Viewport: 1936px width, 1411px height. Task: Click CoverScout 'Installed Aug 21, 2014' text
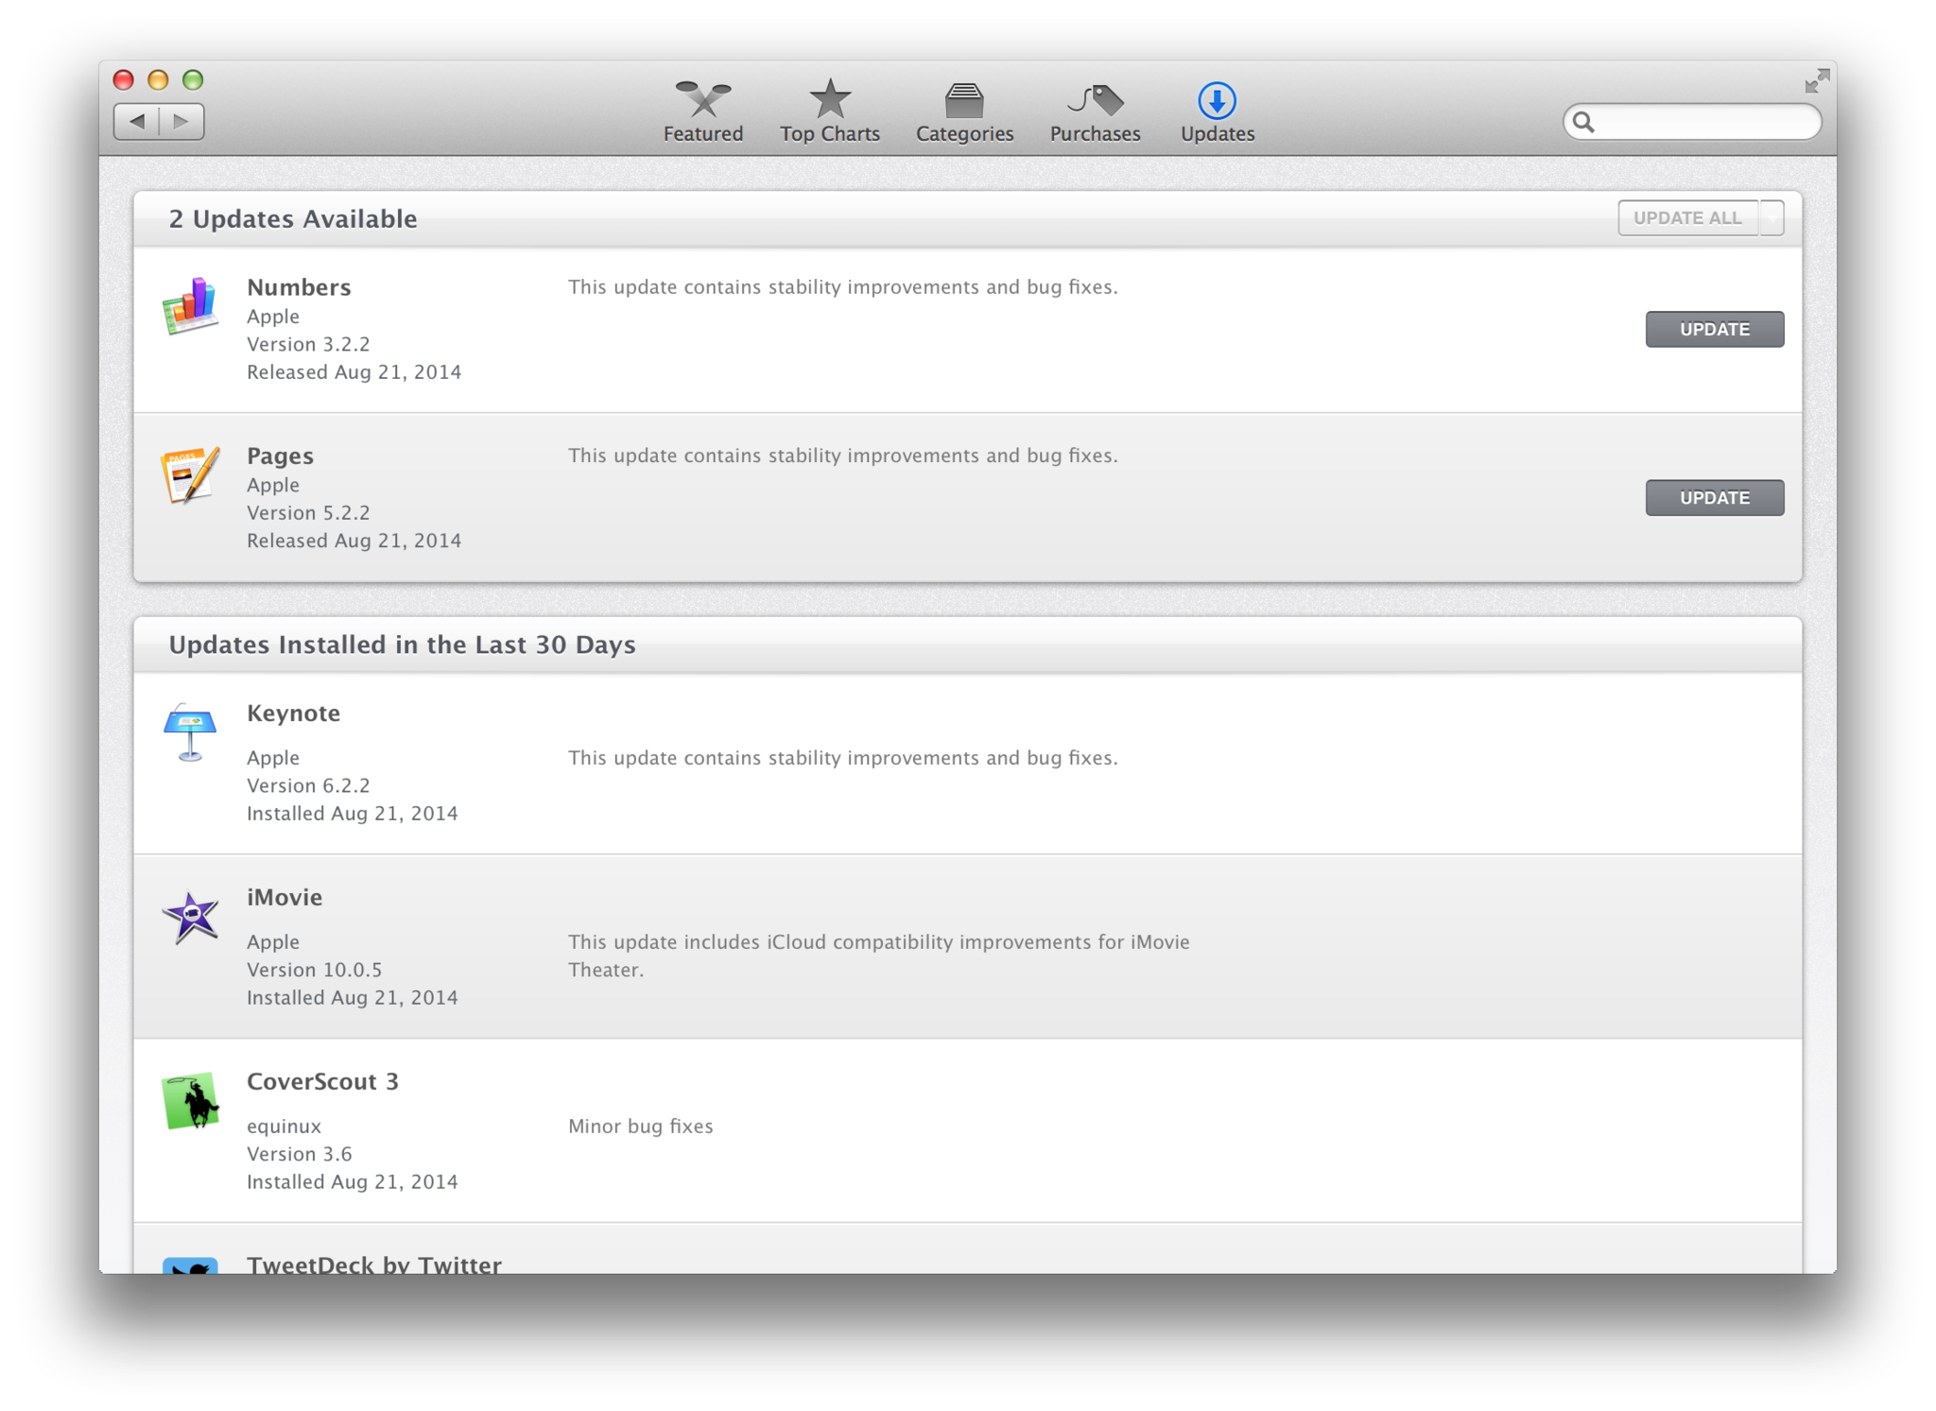[x=353, y=1182]
